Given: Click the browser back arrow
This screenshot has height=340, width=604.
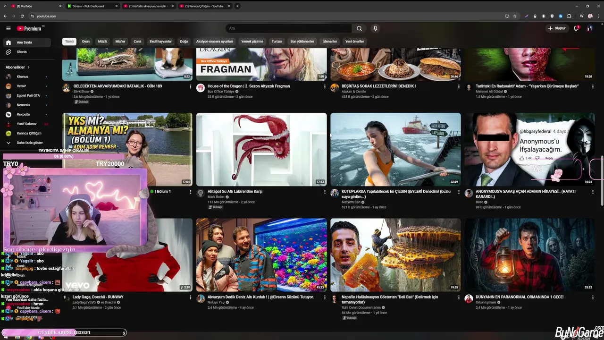Looking at the screenshot, I should click(x=5, y=16).
